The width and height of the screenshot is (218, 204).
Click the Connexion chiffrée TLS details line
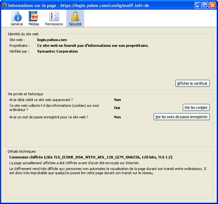pyautogui.click(x=91, y=157)
